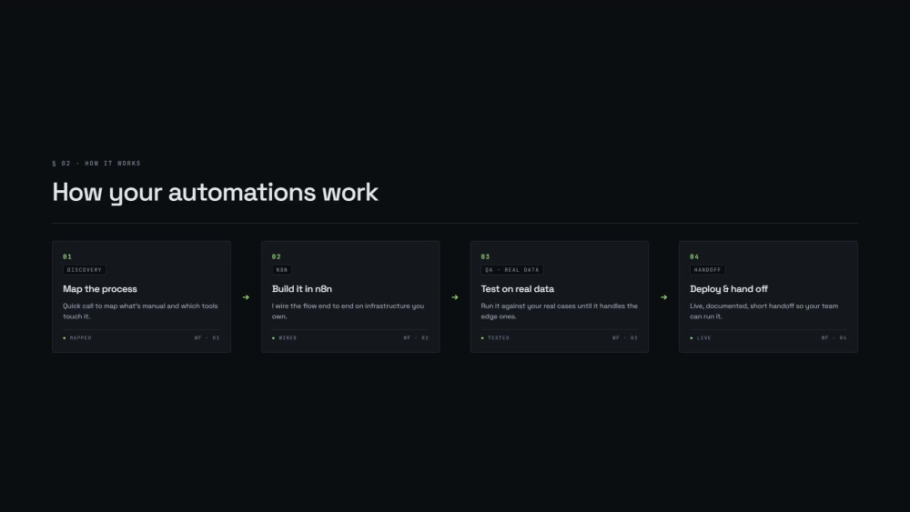Click the 'How your automations work' heading

click(216, 193)
